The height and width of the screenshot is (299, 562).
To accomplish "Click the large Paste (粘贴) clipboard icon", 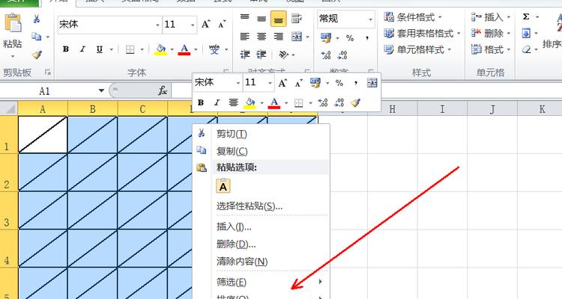I will (13, 24).
